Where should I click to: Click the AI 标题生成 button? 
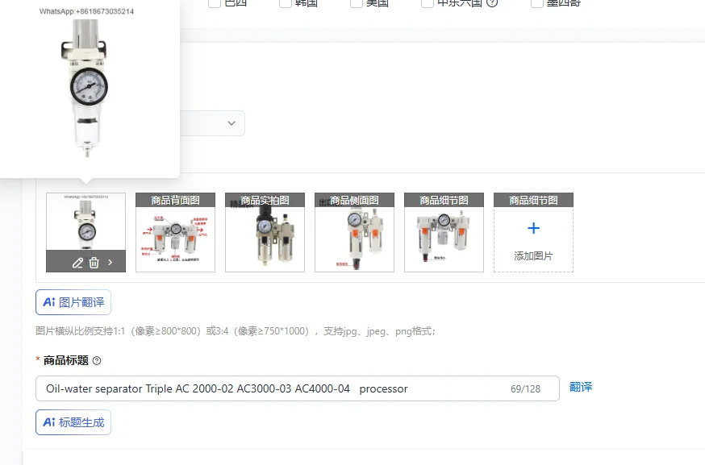[73, 422]
